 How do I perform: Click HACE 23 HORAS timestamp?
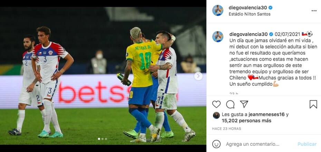227,129
